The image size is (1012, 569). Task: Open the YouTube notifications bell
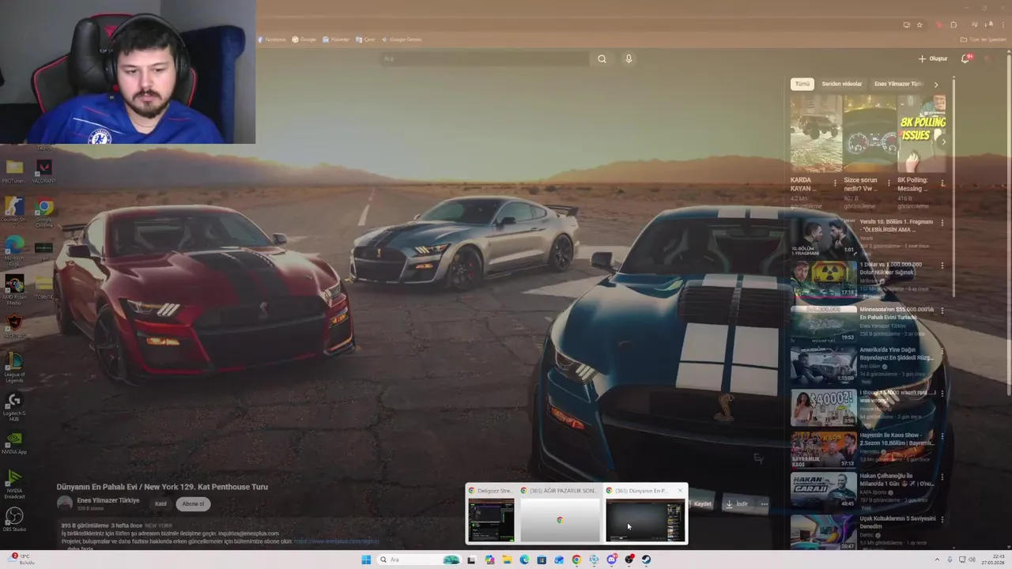pos(965,58)
